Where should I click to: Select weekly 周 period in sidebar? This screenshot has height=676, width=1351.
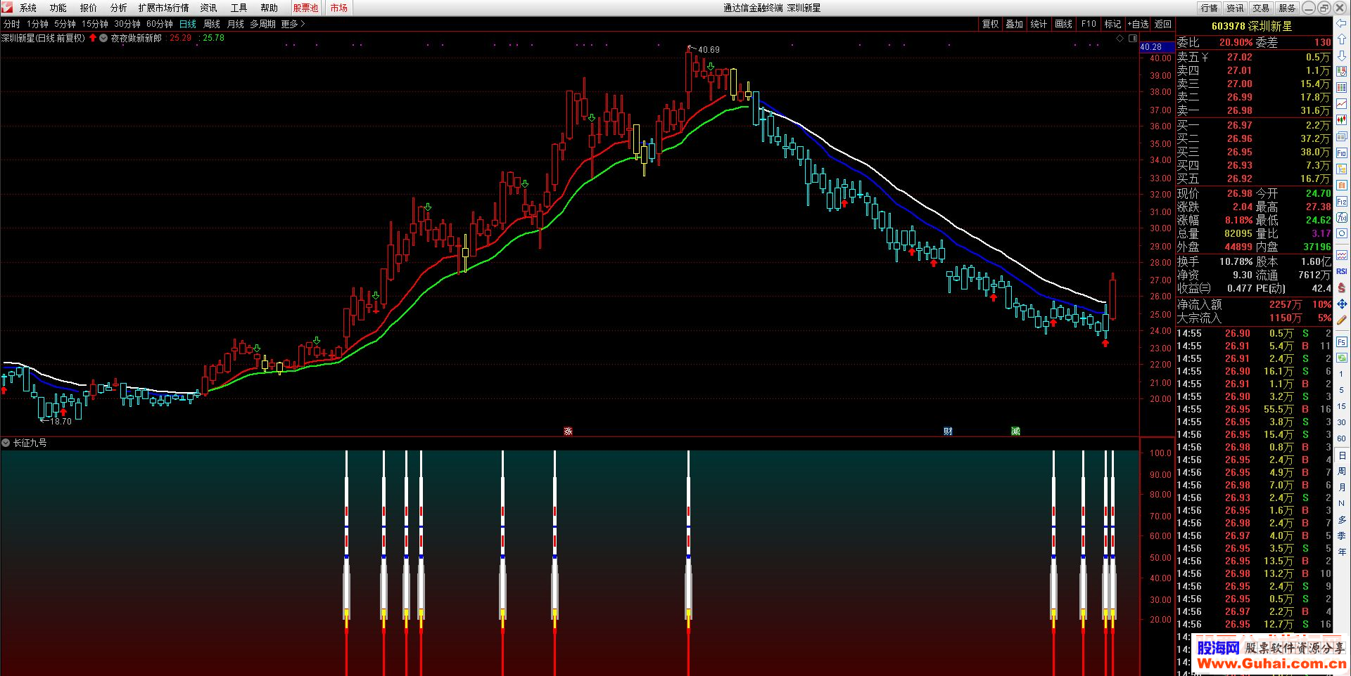click(1342, 471)
